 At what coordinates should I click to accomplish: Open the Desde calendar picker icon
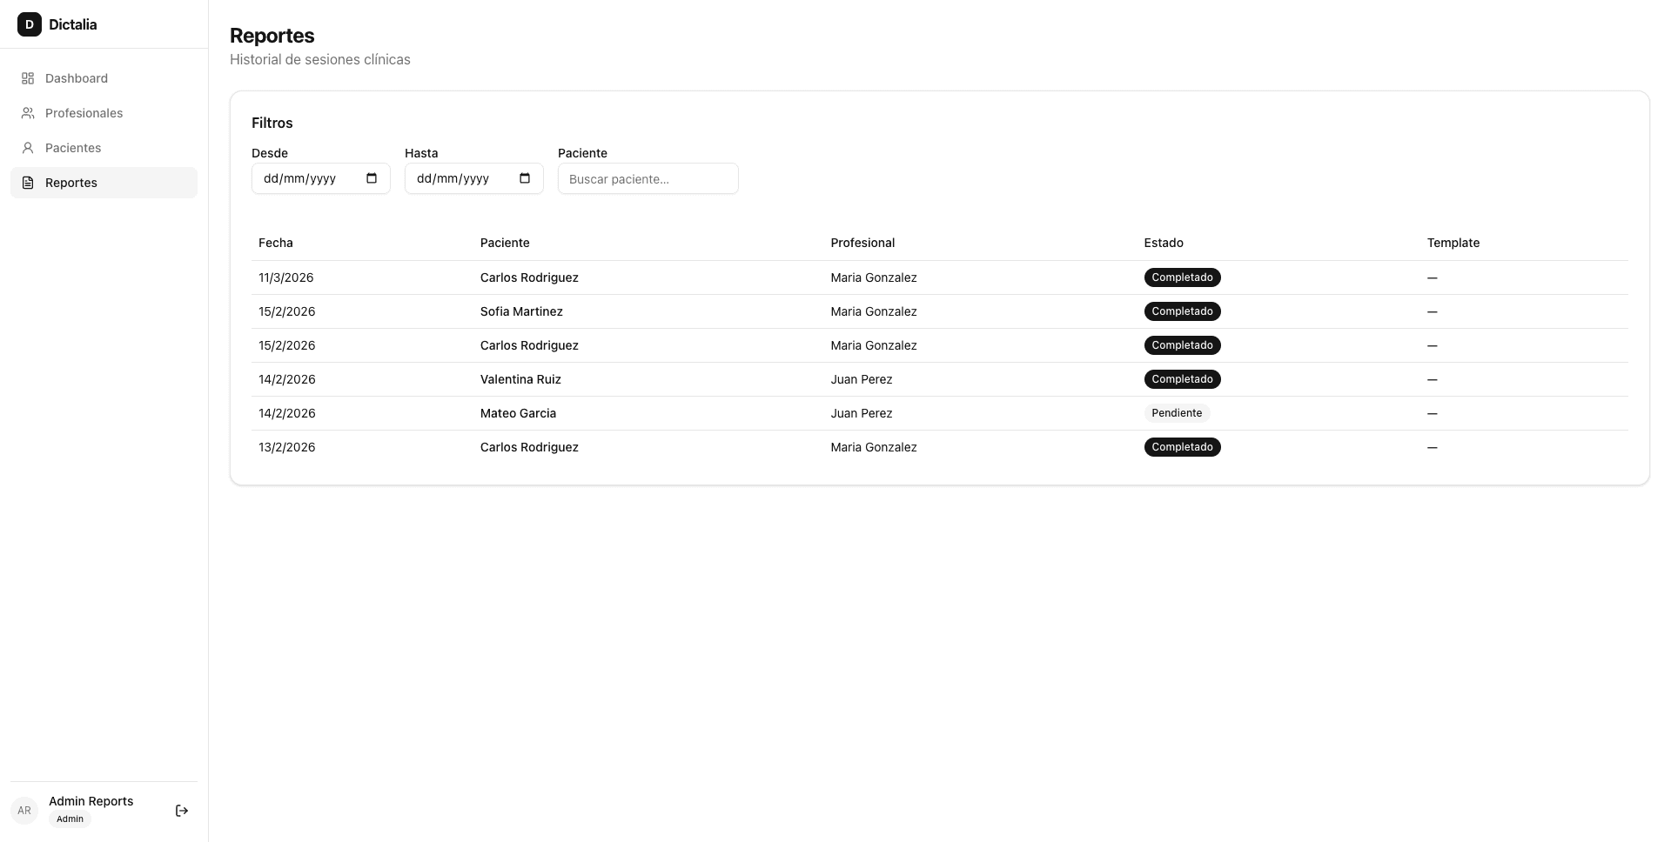(x=372, y=178)
